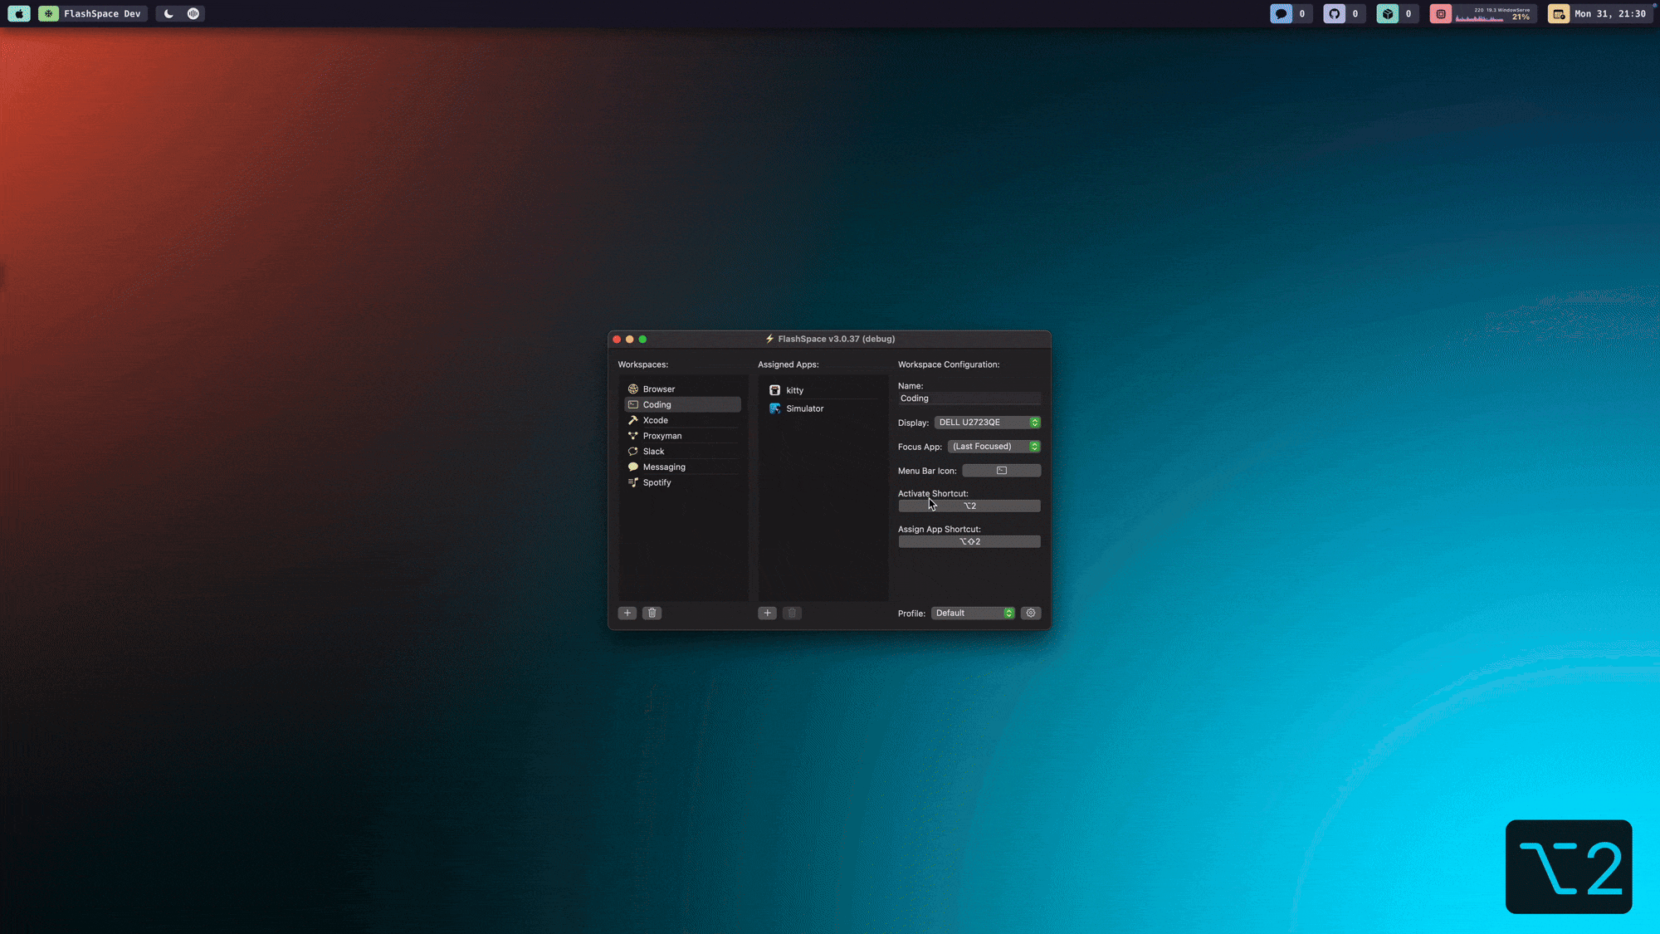Open the Display dropdown

(987, 423)
